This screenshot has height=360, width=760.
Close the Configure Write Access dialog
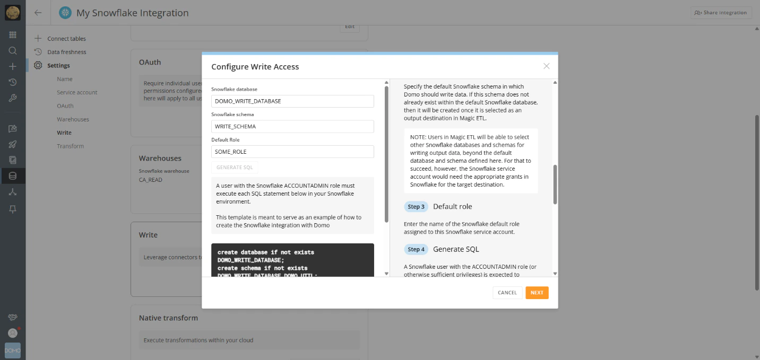546,66
